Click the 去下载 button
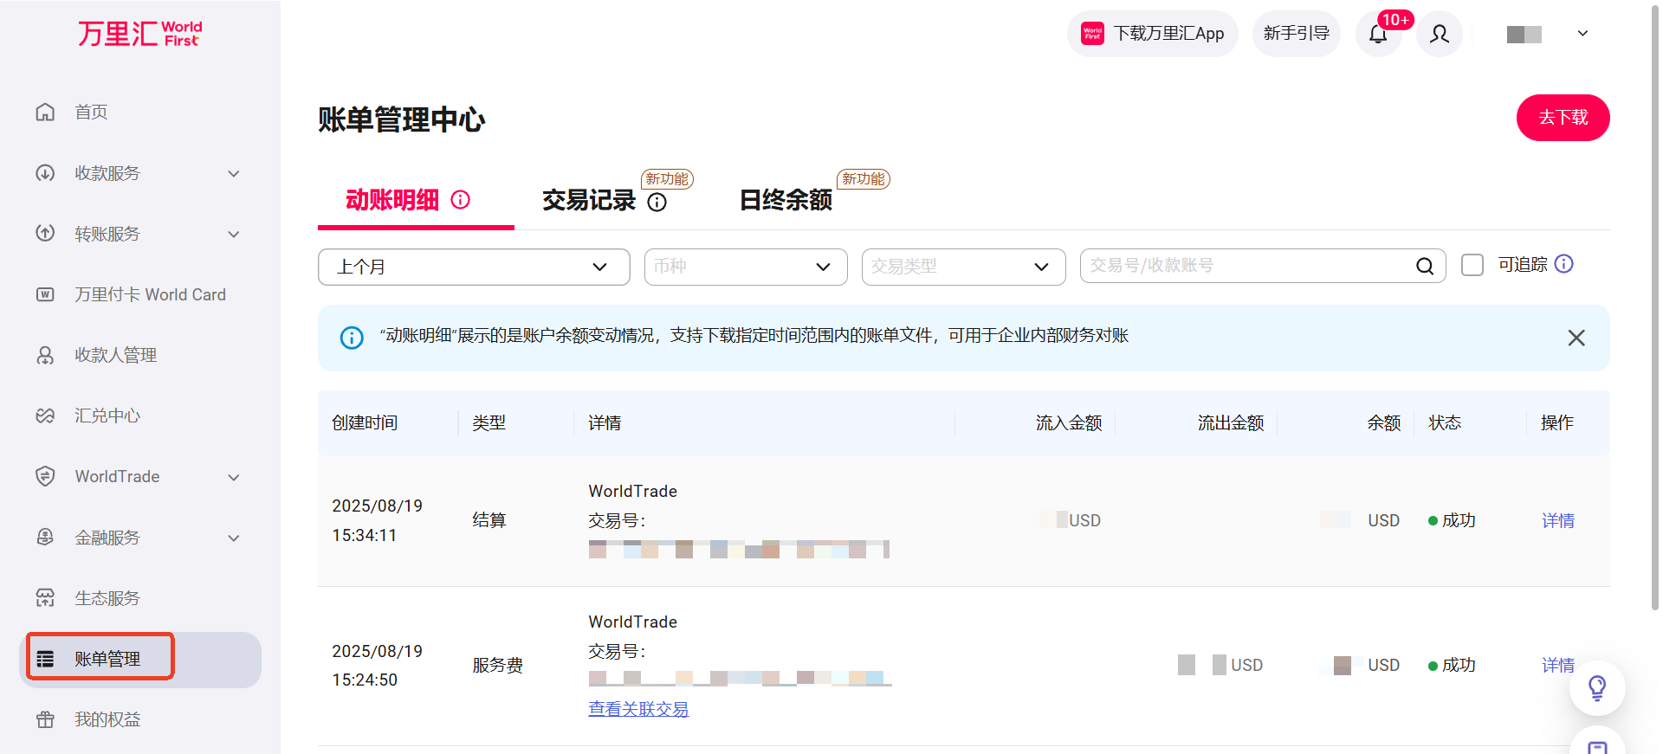 point(1562,118)
